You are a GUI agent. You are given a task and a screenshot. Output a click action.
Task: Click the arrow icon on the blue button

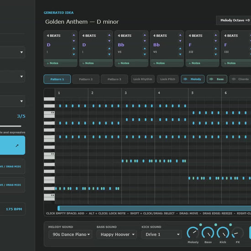click(x=17, y=146)
